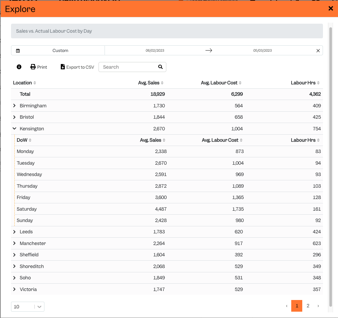Select the start date 06/02/2023 field
338x318 pixels.
(155, 51)
